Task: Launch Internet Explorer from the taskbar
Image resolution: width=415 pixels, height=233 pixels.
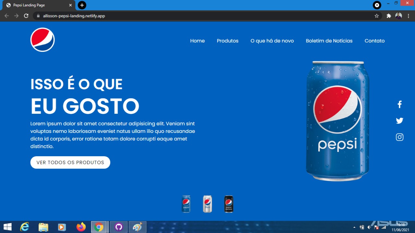Action: [25, 227]
